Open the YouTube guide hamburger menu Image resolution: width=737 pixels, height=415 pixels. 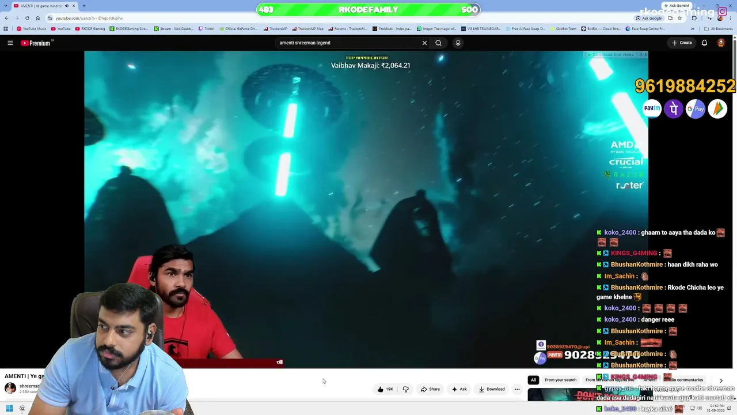click(x=10, y=43)
